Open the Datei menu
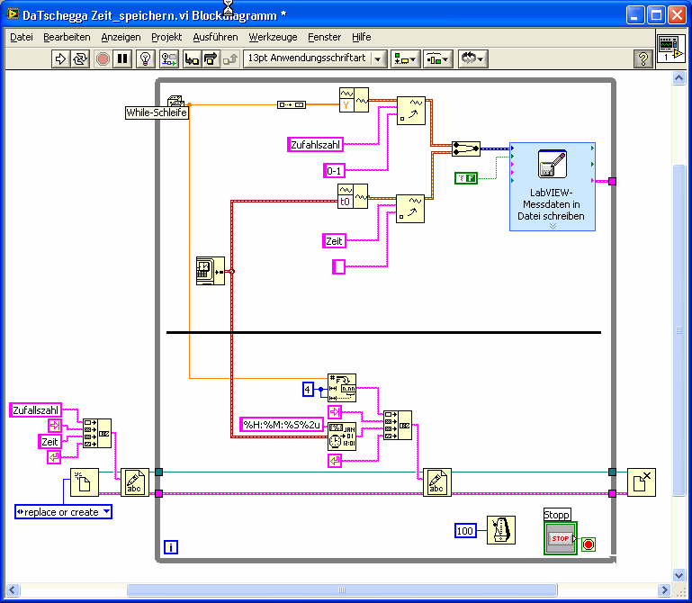The height and width of the screenshot is (603, 692). coord(22,37)
